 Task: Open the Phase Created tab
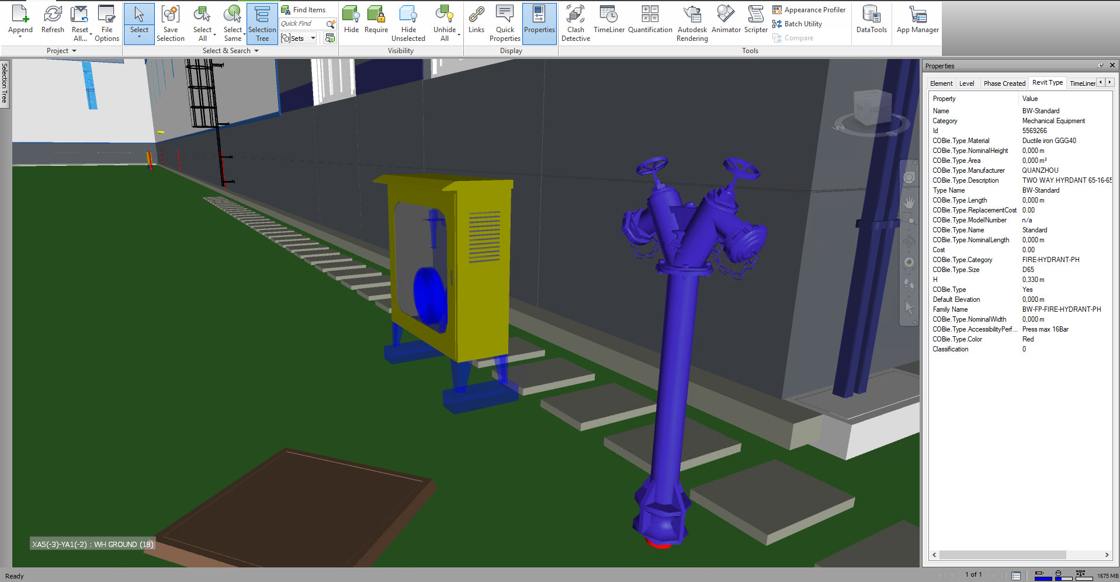pos(1004,83)
